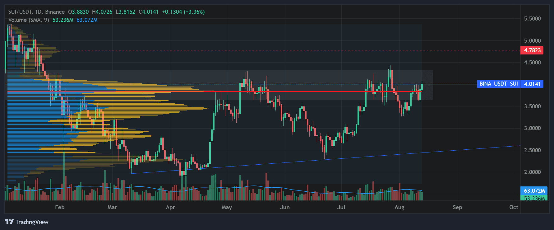The image size is (554, 230).
Task: Select the red horizontal support line
Action: tap(311, 91)
